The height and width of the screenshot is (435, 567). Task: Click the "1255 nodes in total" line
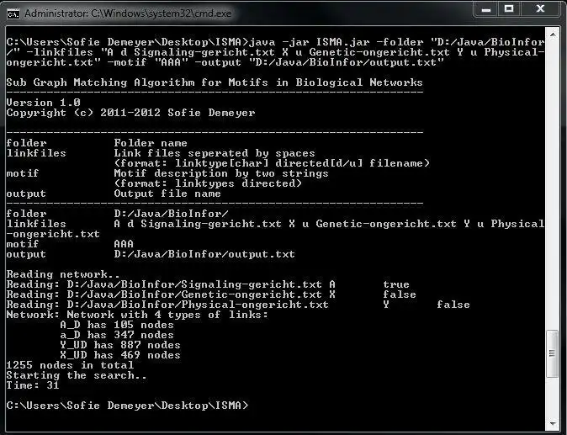pyautogui.click(x=70, y=365)
